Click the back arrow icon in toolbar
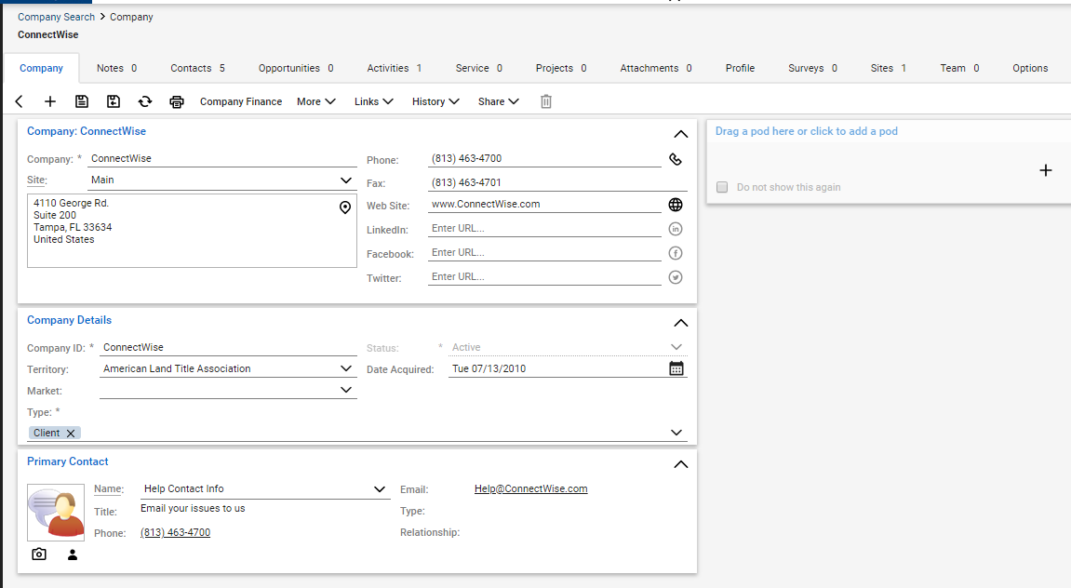The image size is (1071, 588). 20,101
